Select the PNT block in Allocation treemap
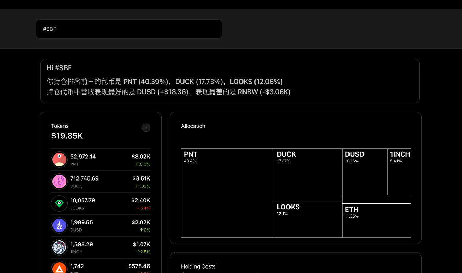Viewport: 462px width, 273px height. pyautogui.click(x=227, y=193)
